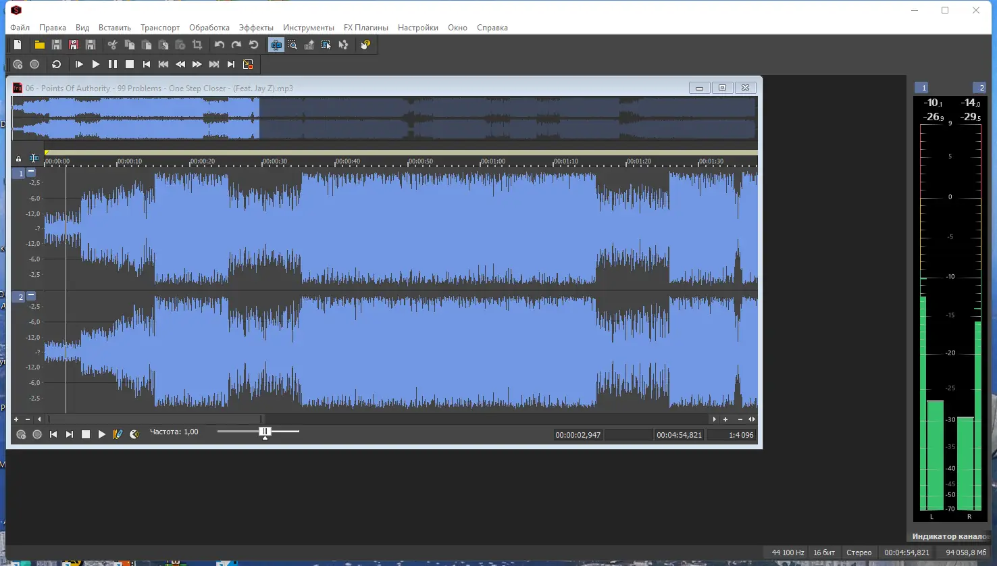This screenshot has width=997, height=566.
Task: Toggle meter channel 2 button above level meters
Action: [979, 87]
